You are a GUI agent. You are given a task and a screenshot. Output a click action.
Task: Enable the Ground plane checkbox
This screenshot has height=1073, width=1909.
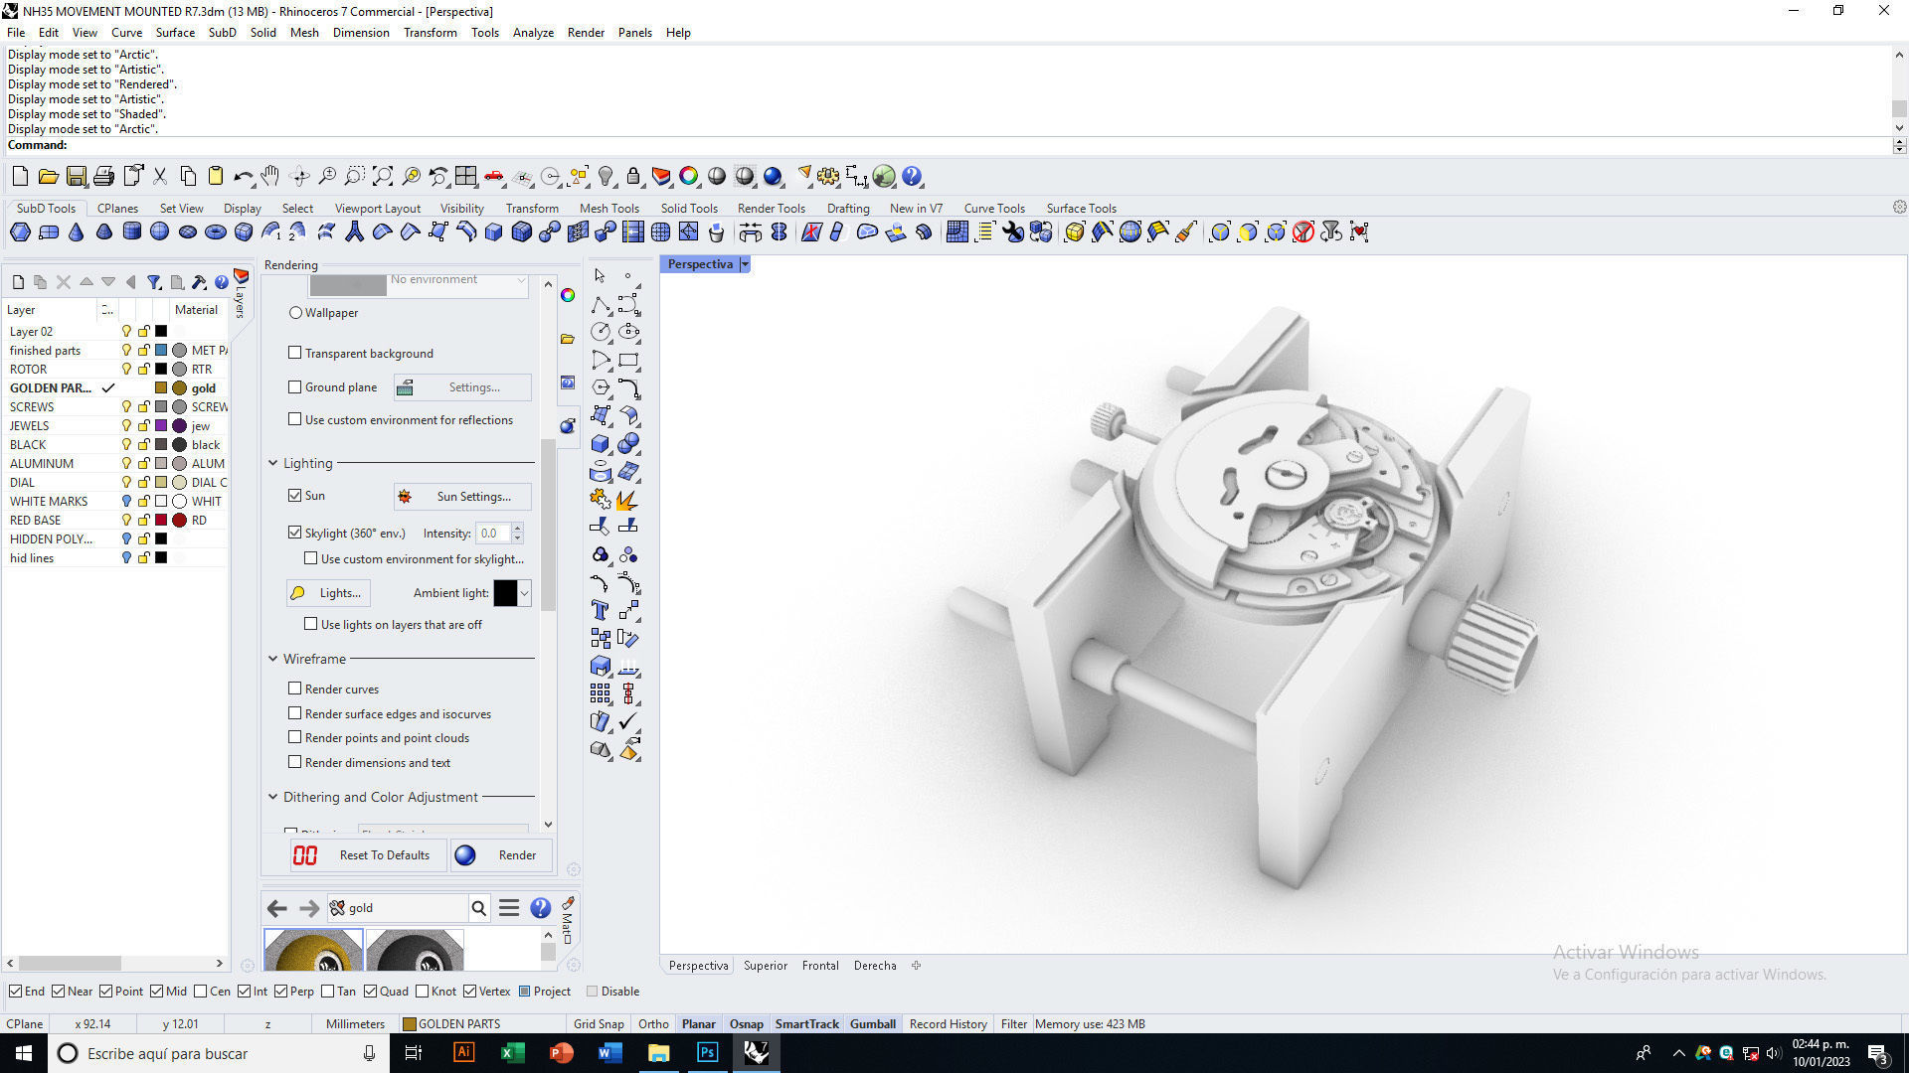(295, 387)
